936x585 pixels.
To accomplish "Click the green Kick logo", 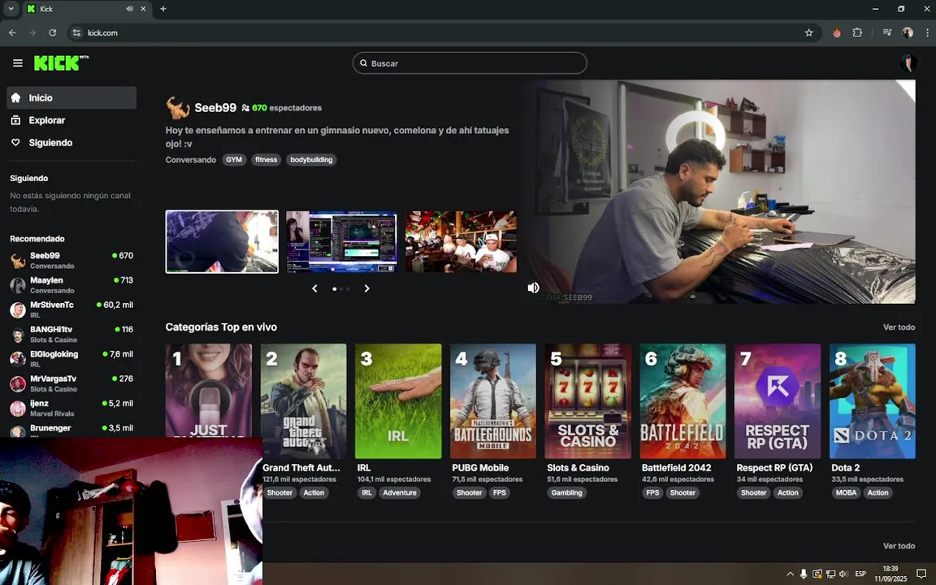I will [x=60, y=63].
